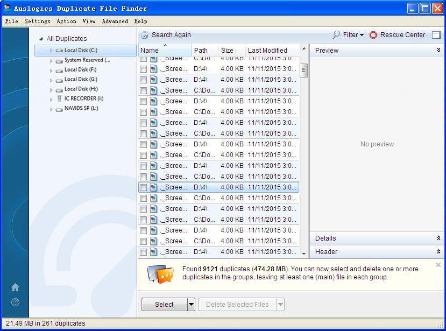Expand the Local Disk (H:) node arrow
Image resolution: width=446 pixels, height=331 pixels.
(51, 90)
